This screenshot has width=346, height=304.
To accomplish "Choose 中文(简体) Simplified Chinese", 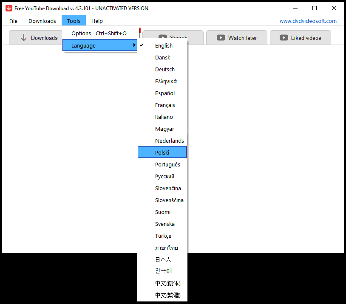I will pos(162,283).
